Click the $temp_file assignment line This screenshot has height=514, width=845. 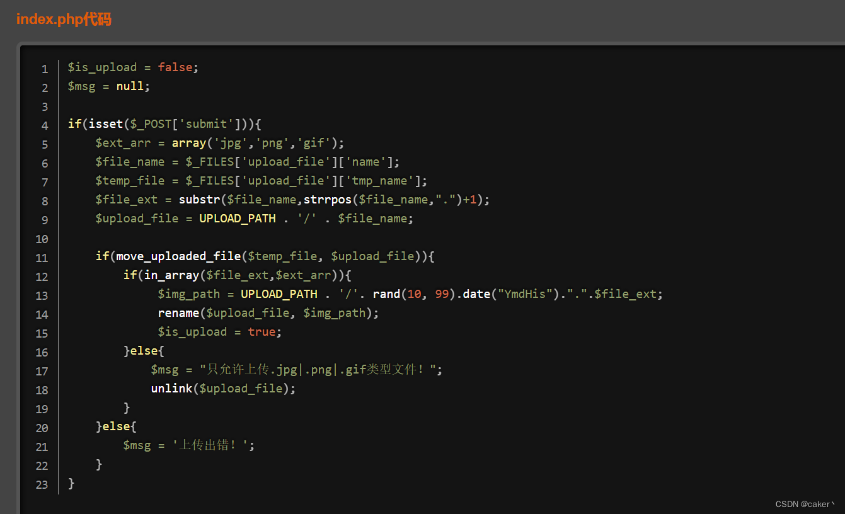point(262,181)
